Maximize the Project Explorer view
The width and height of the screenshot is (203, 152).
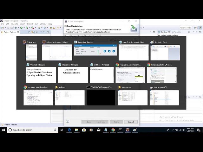(48, 32)
